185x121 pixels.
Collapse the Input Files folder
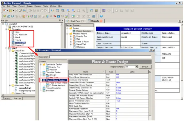coord(10,51)
